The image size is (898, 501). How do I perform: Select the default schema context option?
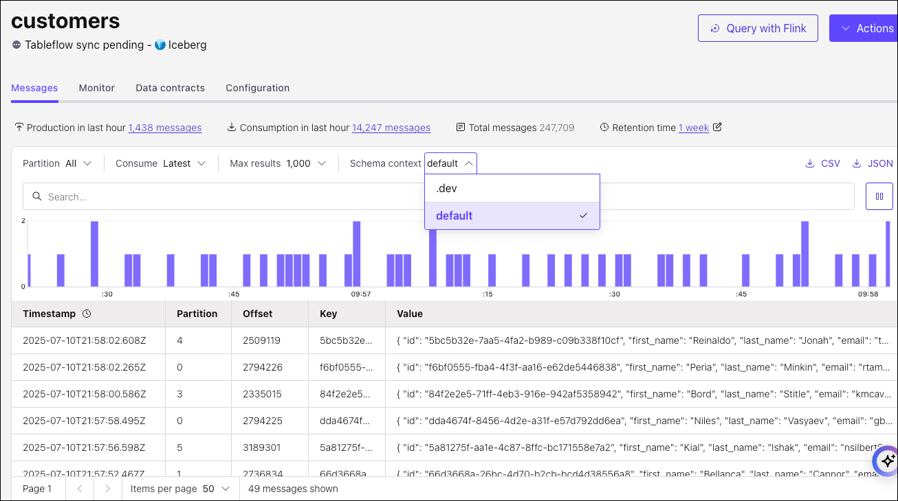[x=512, y=215]
